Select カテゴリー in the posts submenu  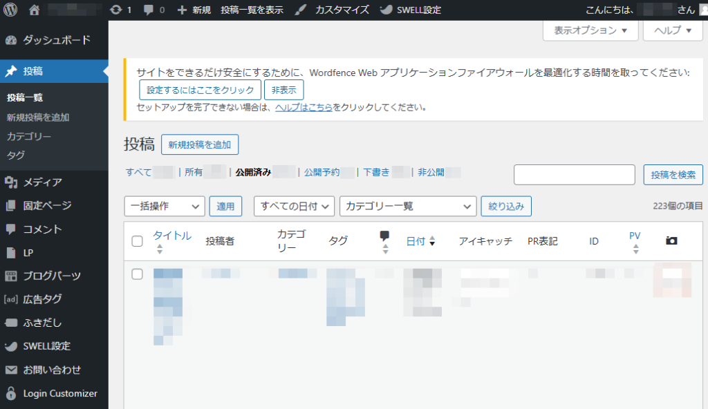click(29, 136)
